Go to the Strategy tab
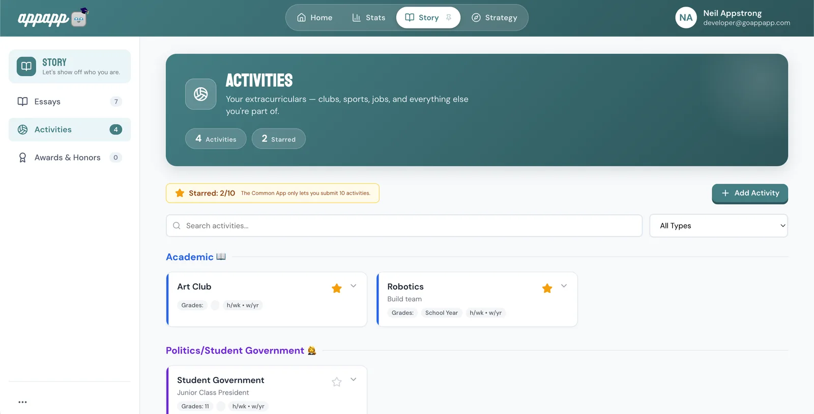814x414 pixels. (494, 18)
